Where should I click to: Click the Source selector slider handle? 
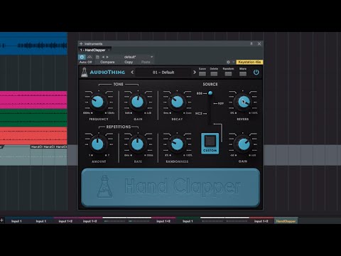click(x=210, y=93)
